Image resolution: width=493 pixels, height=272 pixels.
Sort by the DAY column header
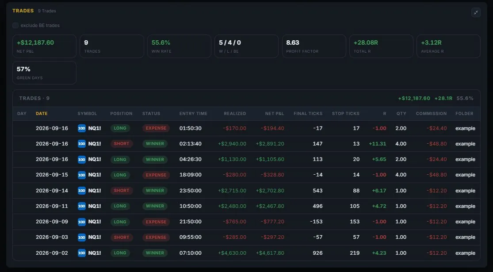(22, 114)
